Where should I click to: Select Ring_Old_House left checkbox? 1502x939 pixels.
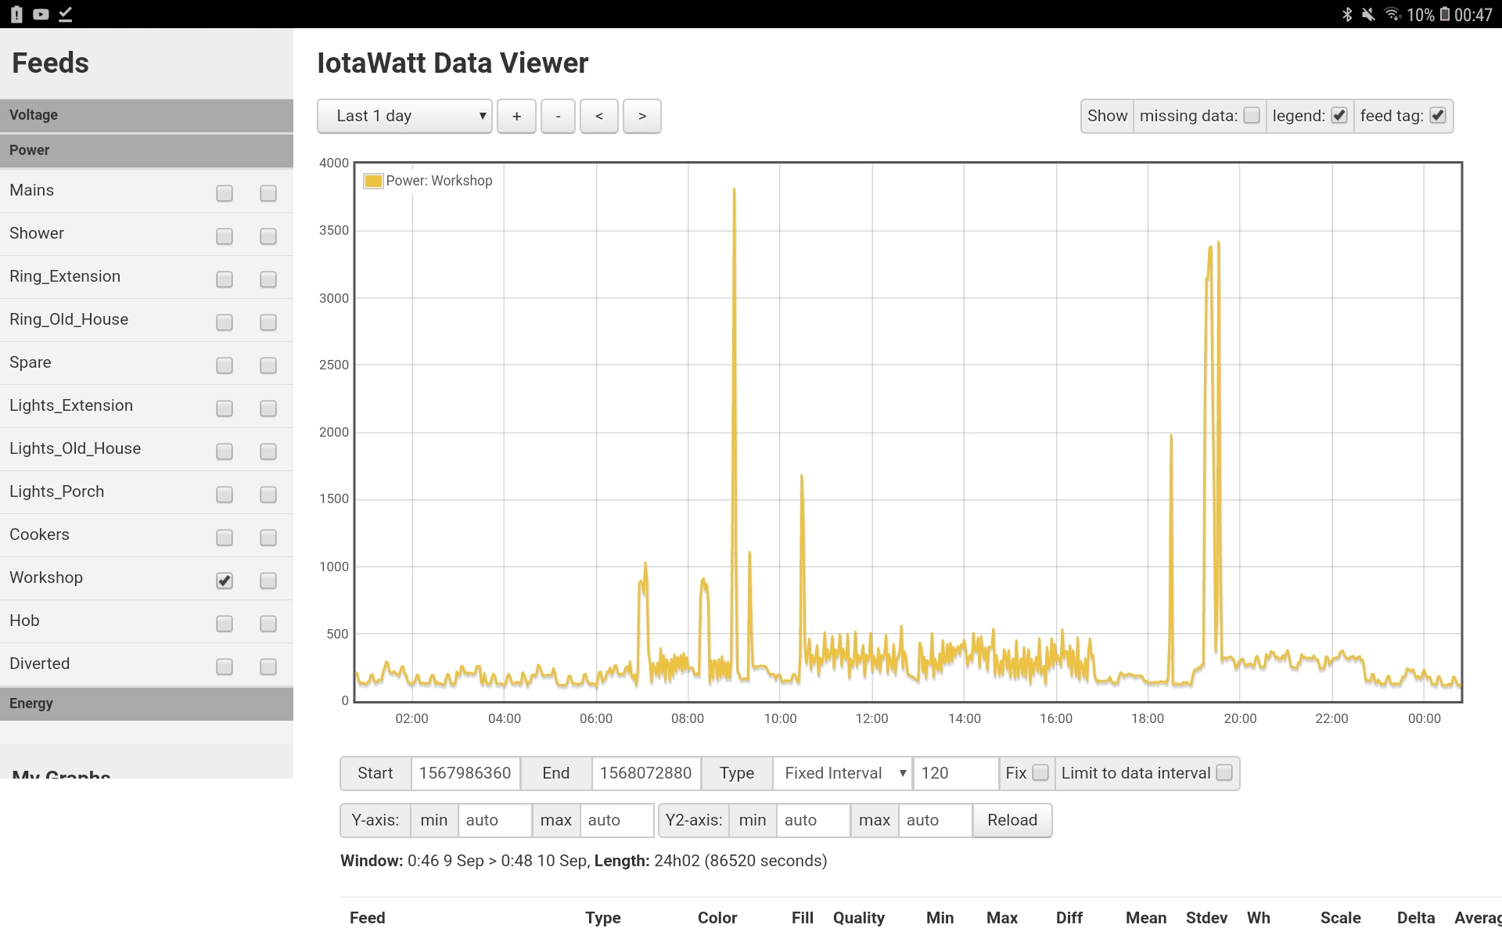pos(225,322)
